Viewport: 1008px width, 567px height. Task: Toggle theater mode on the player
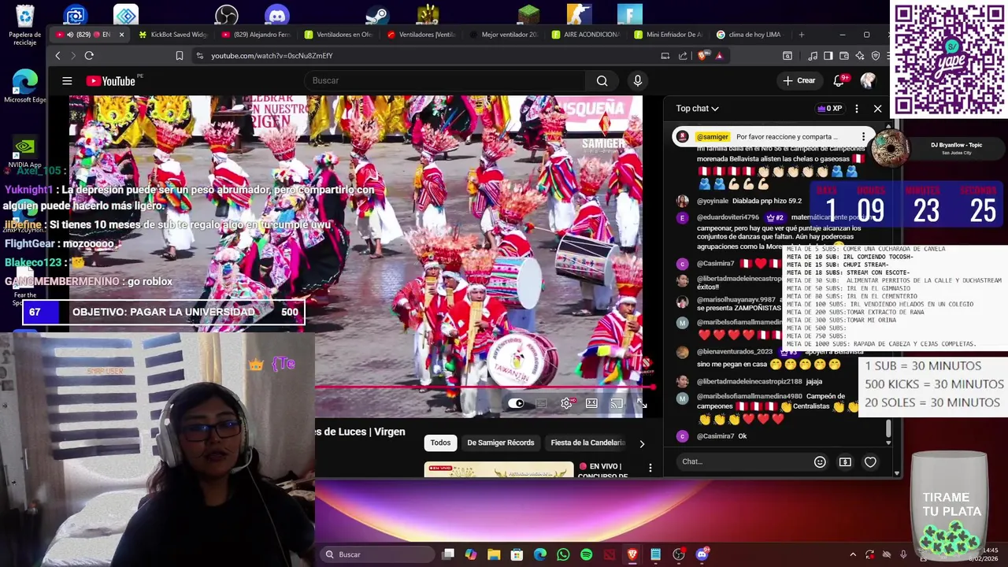pos(591,403)
